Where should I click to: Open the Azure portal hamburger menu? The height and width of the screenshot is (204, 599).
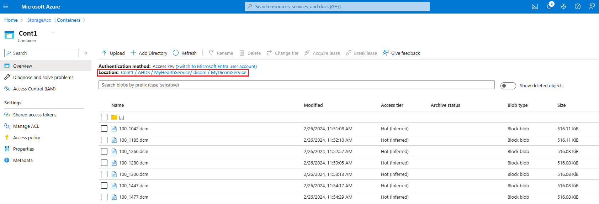(x=6, y=6)
